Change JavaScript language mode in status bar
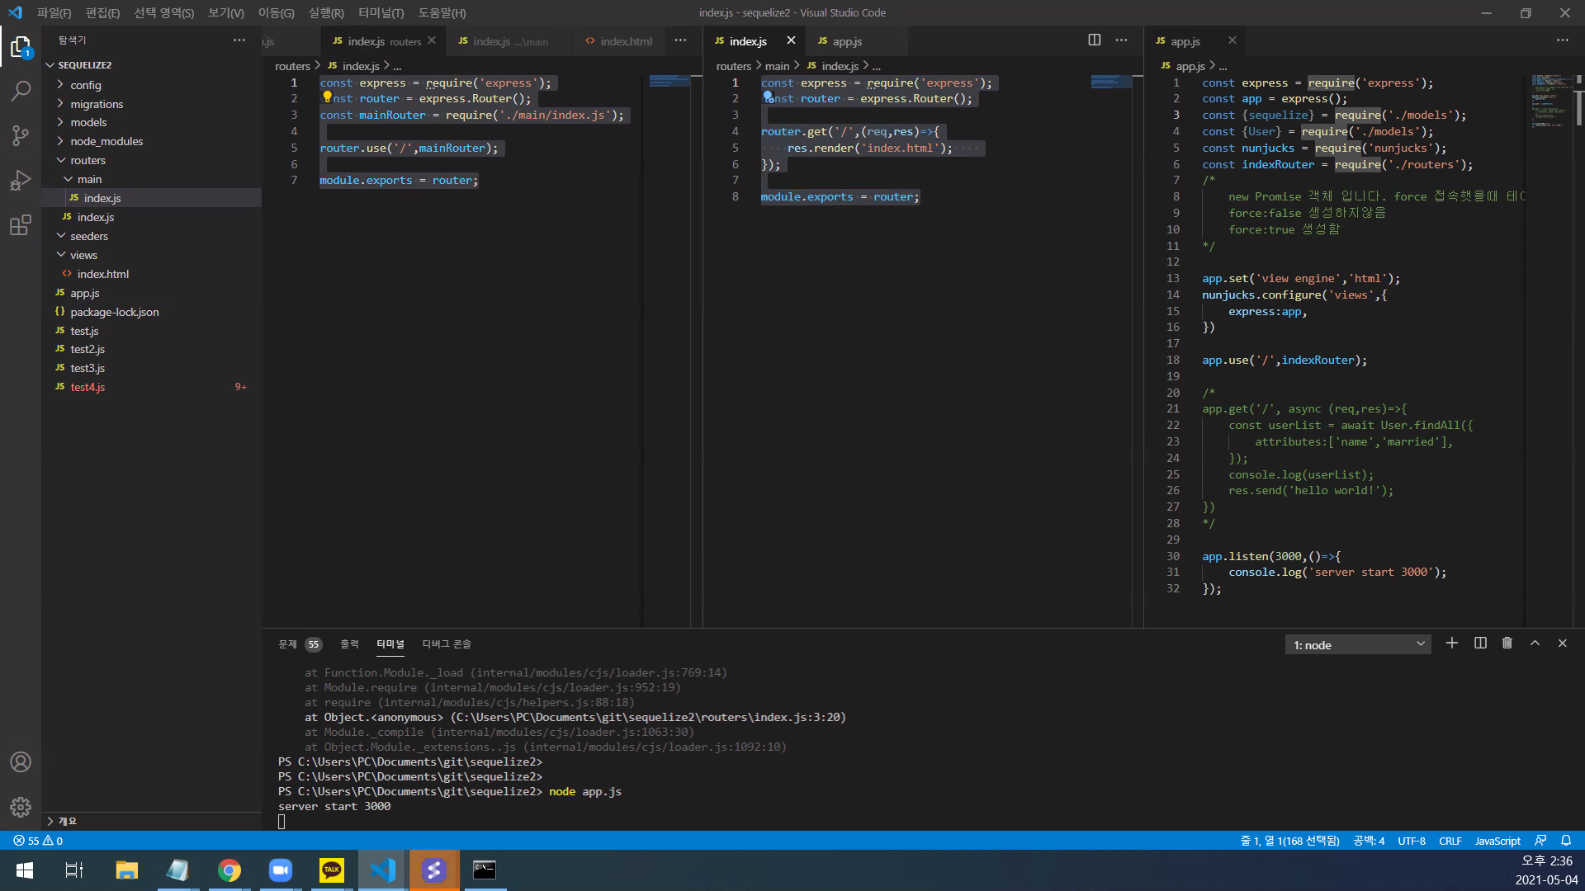 tap(1497, 841)
